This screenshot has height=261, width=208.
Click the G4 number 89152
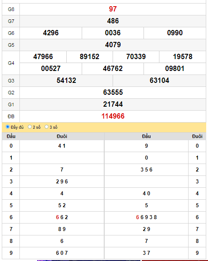point(90,56)
